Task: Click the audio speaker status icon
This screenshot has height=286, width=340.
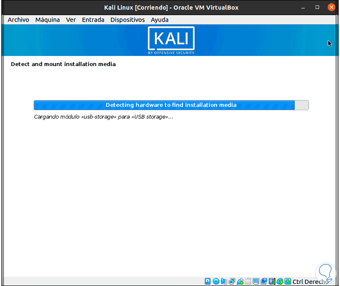Action: 224,281
